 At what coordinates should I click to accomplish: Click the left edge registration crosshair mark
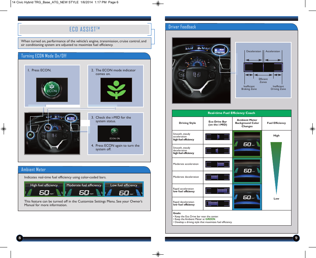point(4,129)
